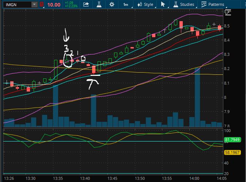Click the 13:30 time axis label

point(30,178)
